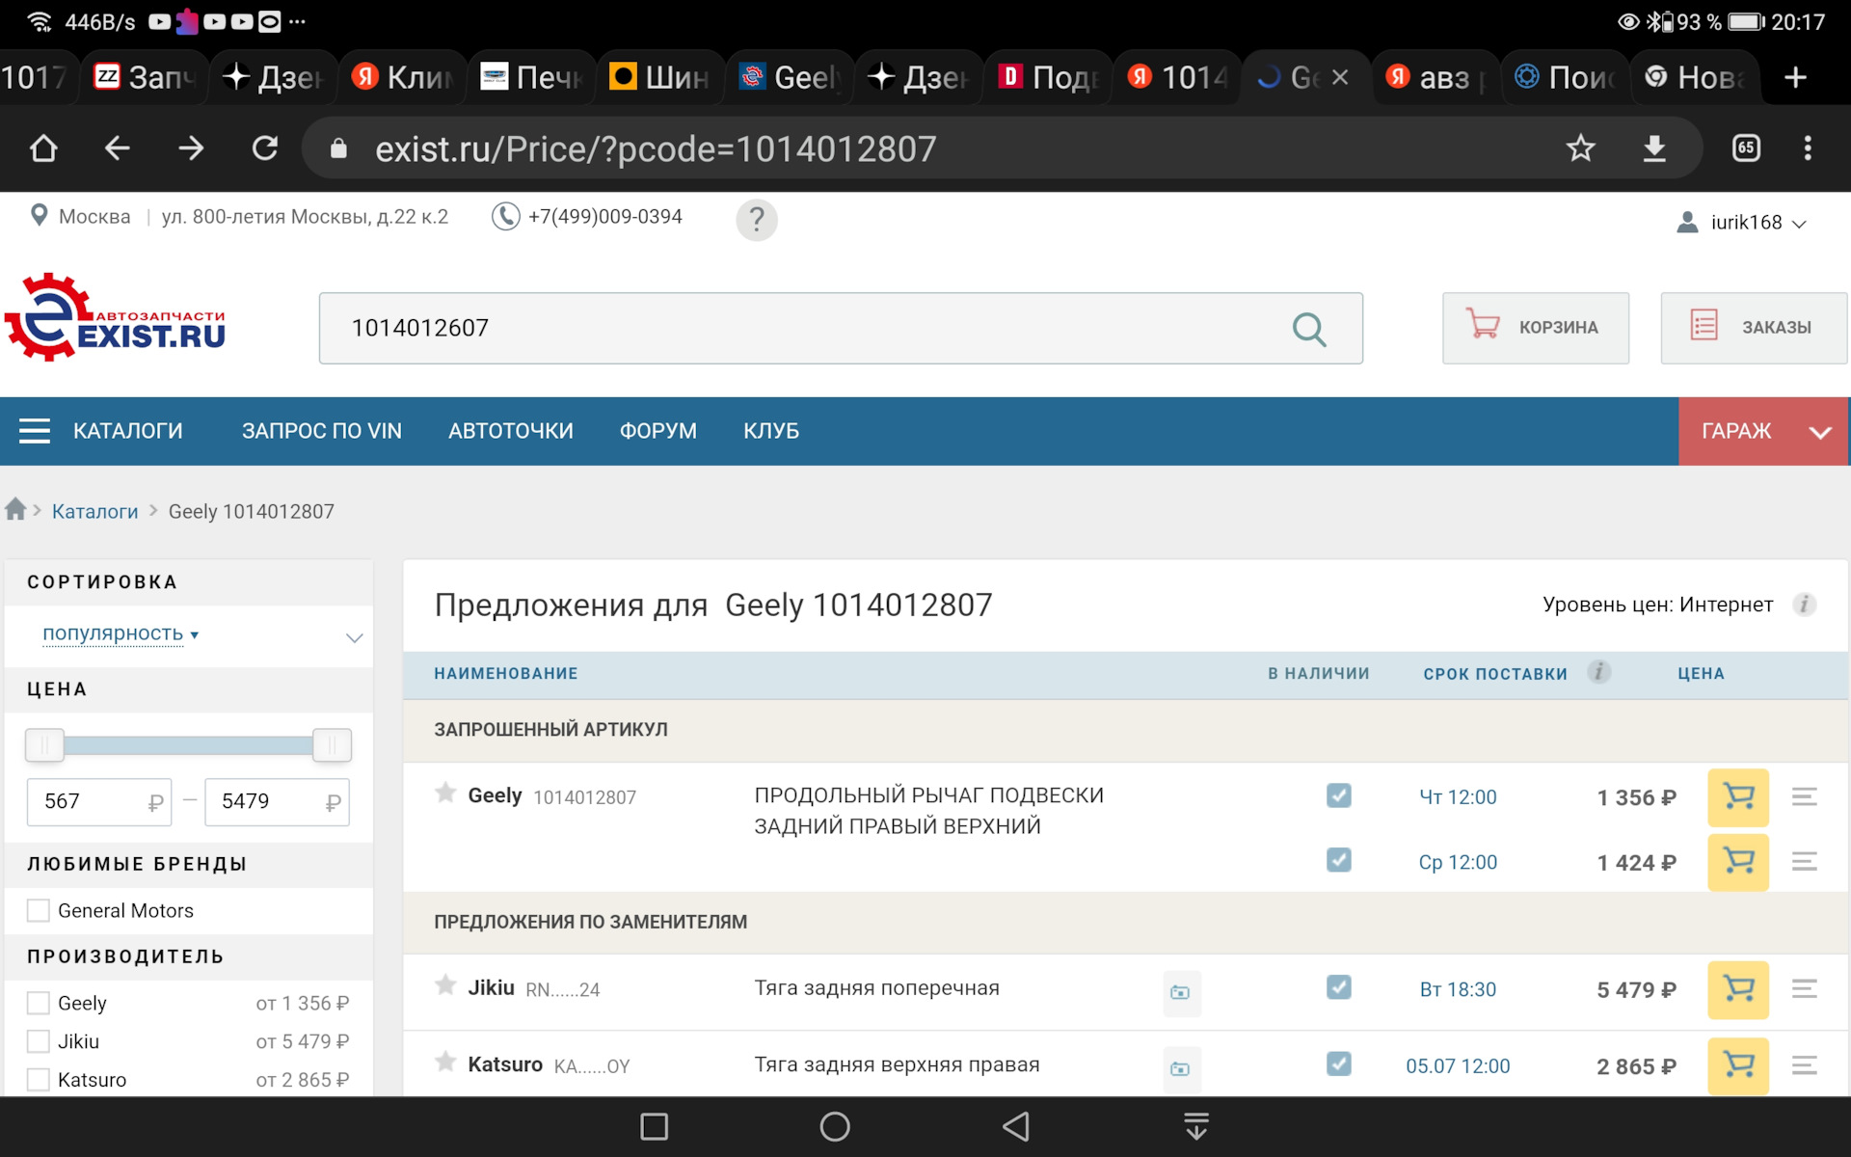Bookmark this page with star icon
This screenshot has height=1157, width=1851.
1580,148
